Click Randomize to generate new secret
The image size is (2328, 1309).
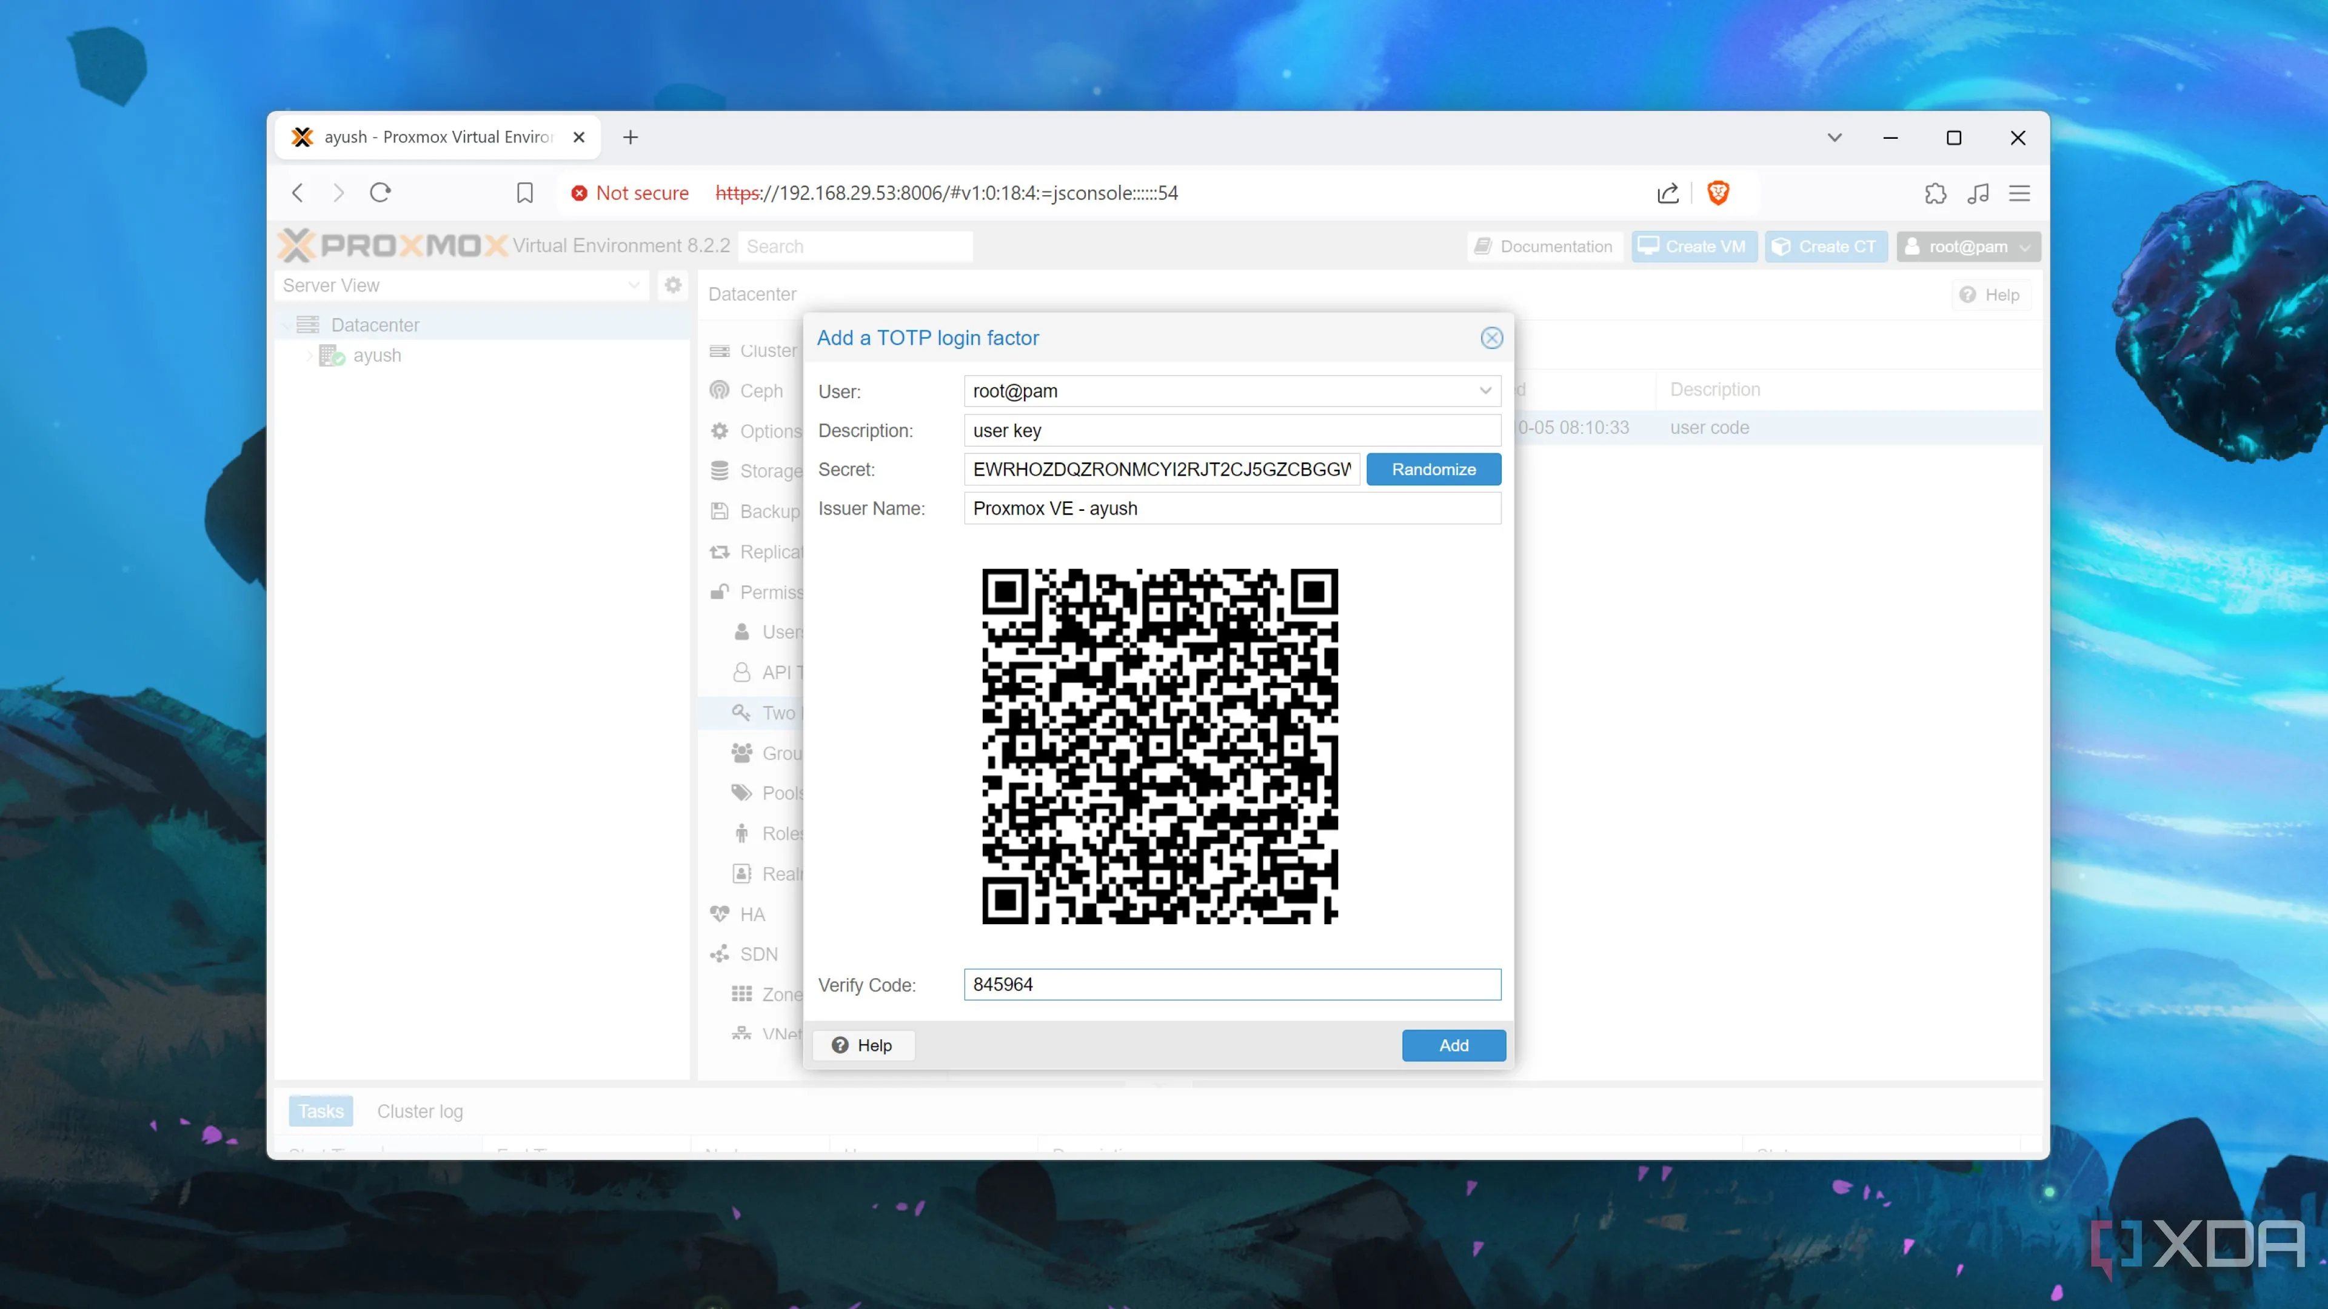[1433, 469]
